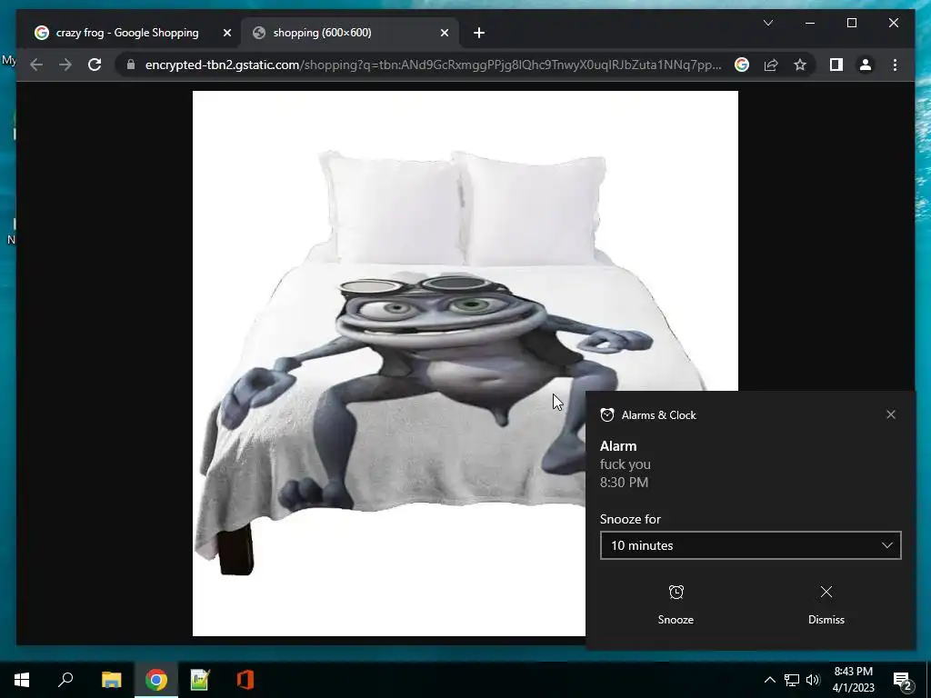This screenshot has width=931, height=698.
Task: Dismiss the alarm
Action: click(826, 604)
